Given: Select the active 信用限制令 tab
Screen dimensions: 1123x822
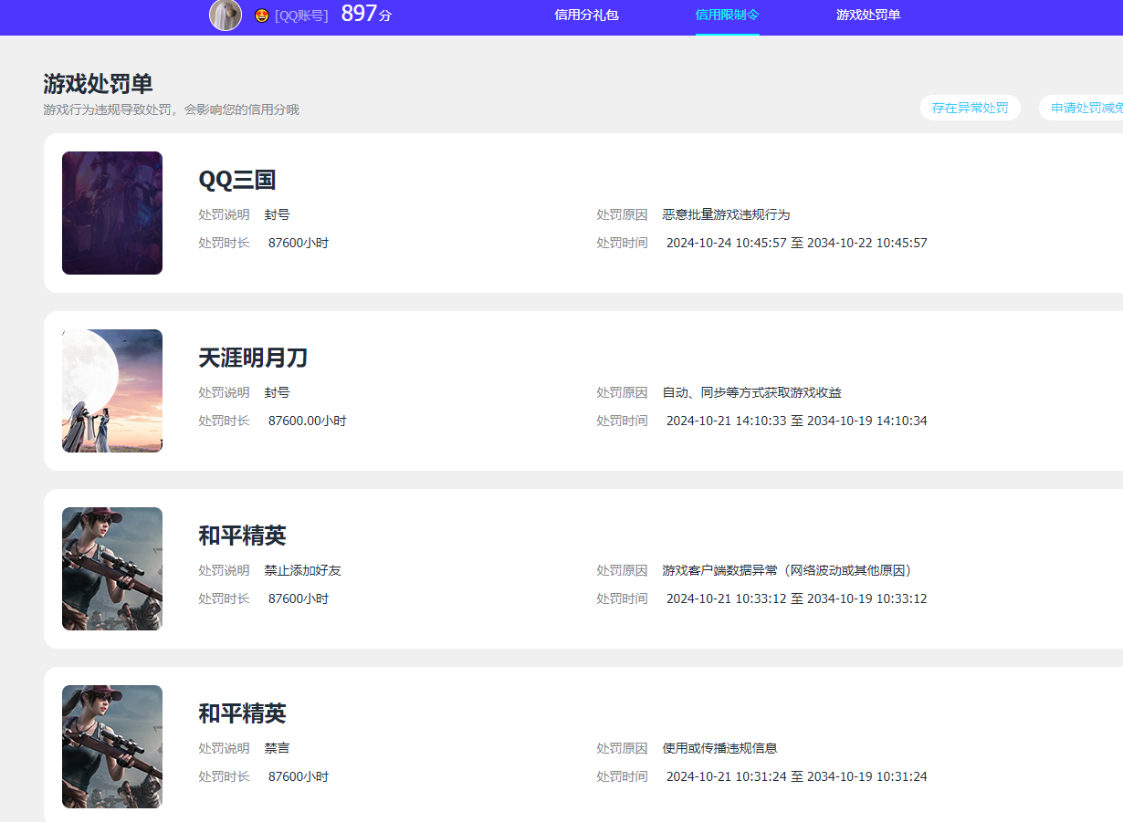Looking at the screenshot, I should click(x=728, y=16).
